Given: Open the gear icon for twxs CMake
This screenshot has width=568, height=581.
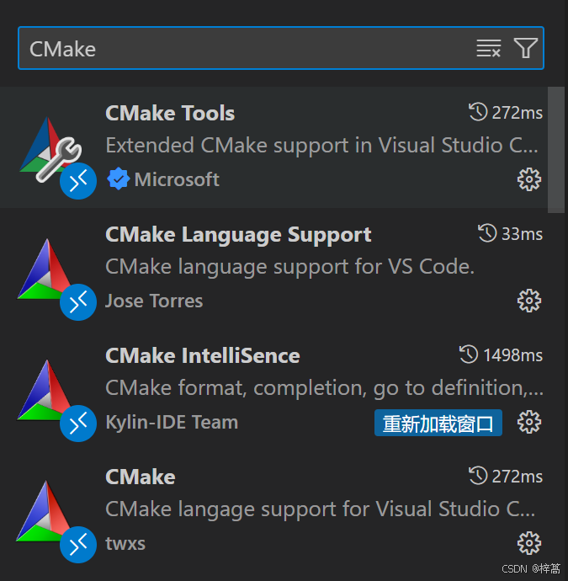Looking at the screenshot, I should coord(528,543).
